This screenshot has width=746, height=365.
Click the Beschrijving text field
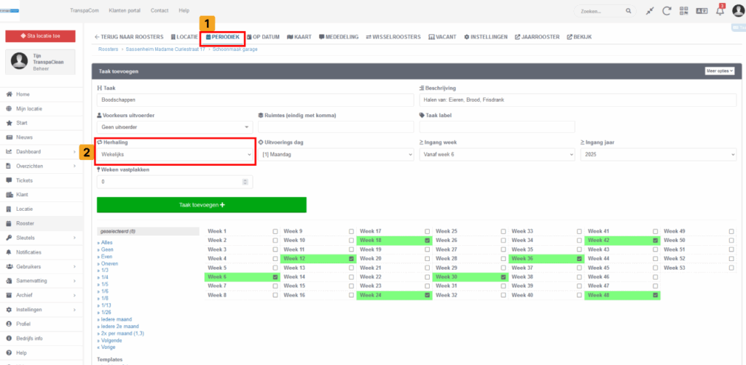578,100
